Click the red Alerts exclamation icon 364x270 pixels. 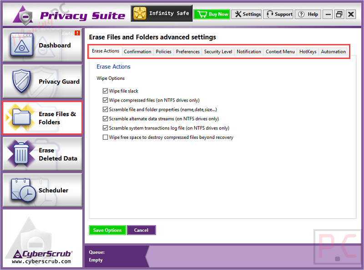[x=77, y=33]
